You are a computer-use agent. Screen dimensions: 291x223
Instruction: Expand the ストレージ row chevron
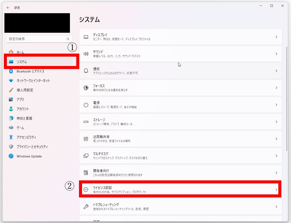tap(276, 122)
